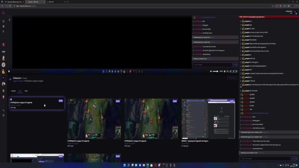
Task: Open File Explorer folder icon on the taskbar
Action: coord(144,165)
